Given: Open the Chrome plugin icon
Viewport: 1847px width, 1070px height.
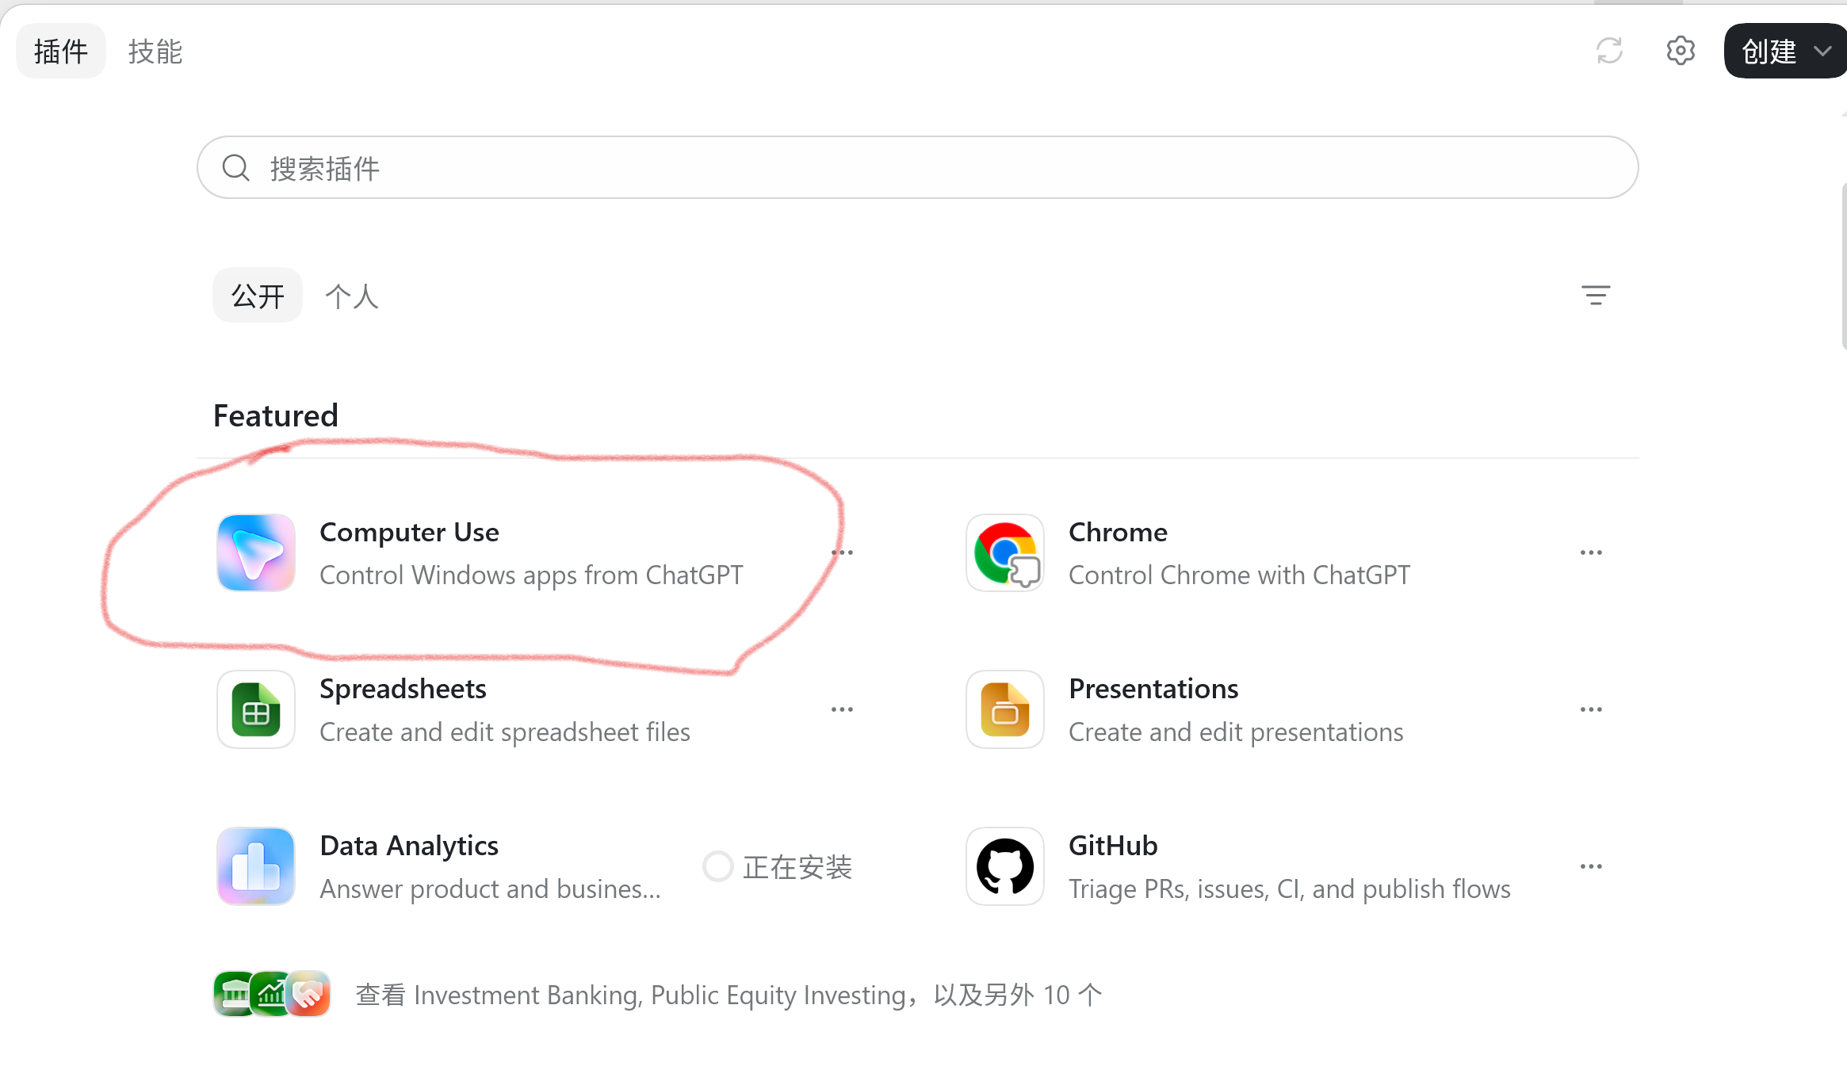Looking at the screenshot, I should click(x=1005, y=552).
